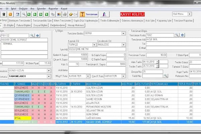Click the Fatura Bilgileri button
This screenshot has height=134, width=201.
23,25
